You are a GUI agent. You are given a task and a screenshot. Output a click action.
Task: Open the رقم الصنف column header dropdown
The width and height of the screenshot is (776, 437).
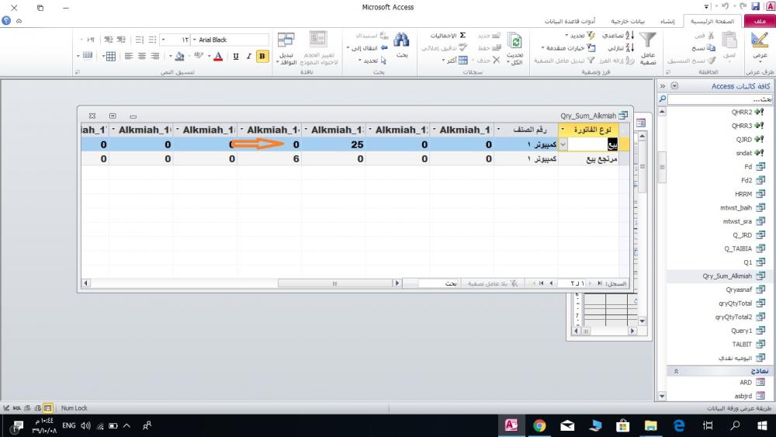pyautogui.click(x=498, y=130)
